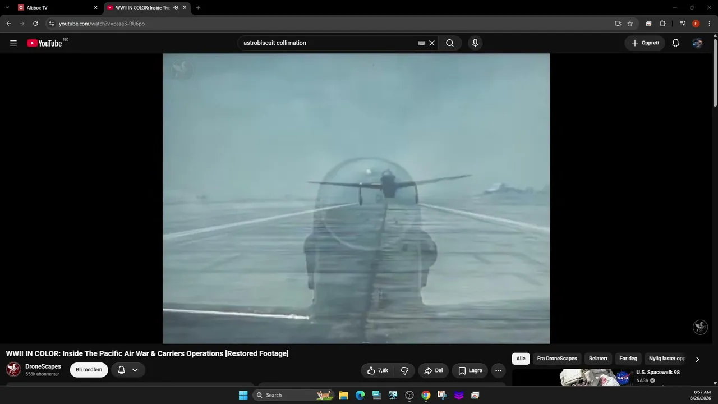Dislike the video with thumbs down

coord(404,370)
